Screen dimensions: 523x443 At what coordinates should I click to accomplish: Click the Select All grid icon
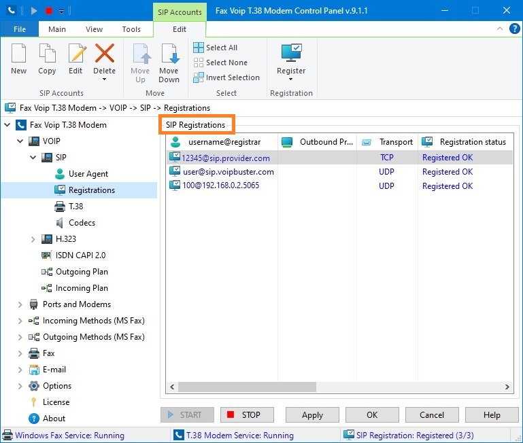click(x=199, y=48)
